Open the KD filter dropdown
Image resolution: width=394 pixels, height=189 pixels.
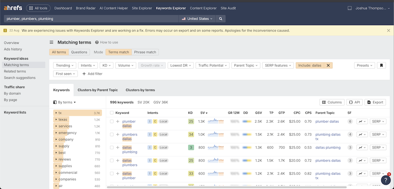(106, 65)
